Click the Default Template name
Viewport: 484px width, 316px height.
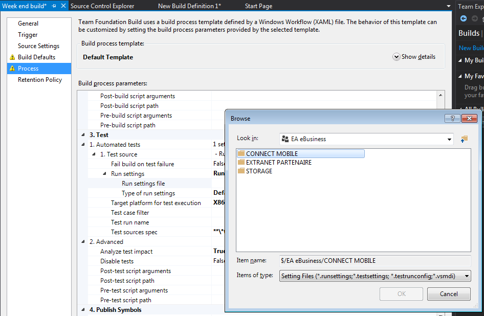[108, 57]
